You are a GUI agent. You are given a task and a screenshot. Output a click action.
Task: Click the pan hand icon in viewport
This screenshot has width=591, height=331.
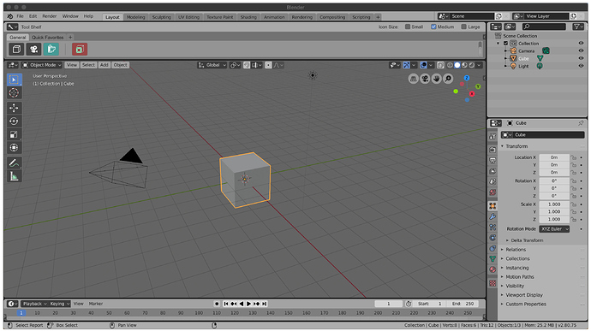click(x=437, y=79)
